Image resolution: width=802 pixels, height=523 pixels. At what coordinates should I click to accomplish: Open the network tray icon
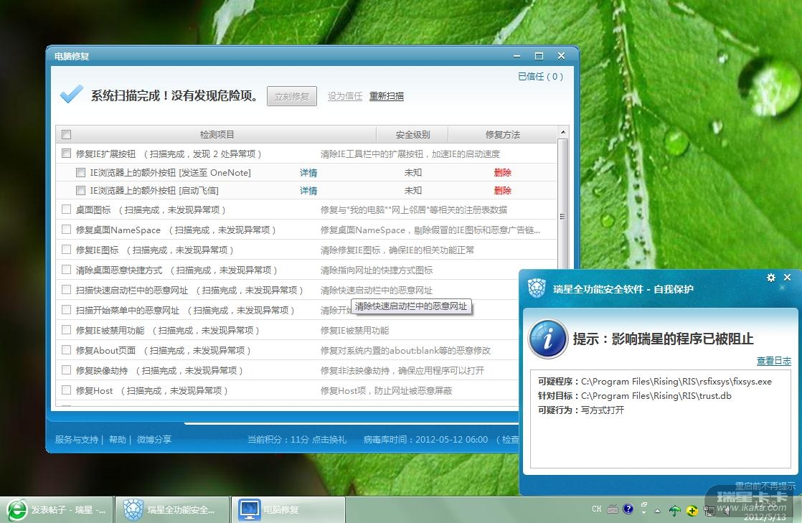click(709, 510)
